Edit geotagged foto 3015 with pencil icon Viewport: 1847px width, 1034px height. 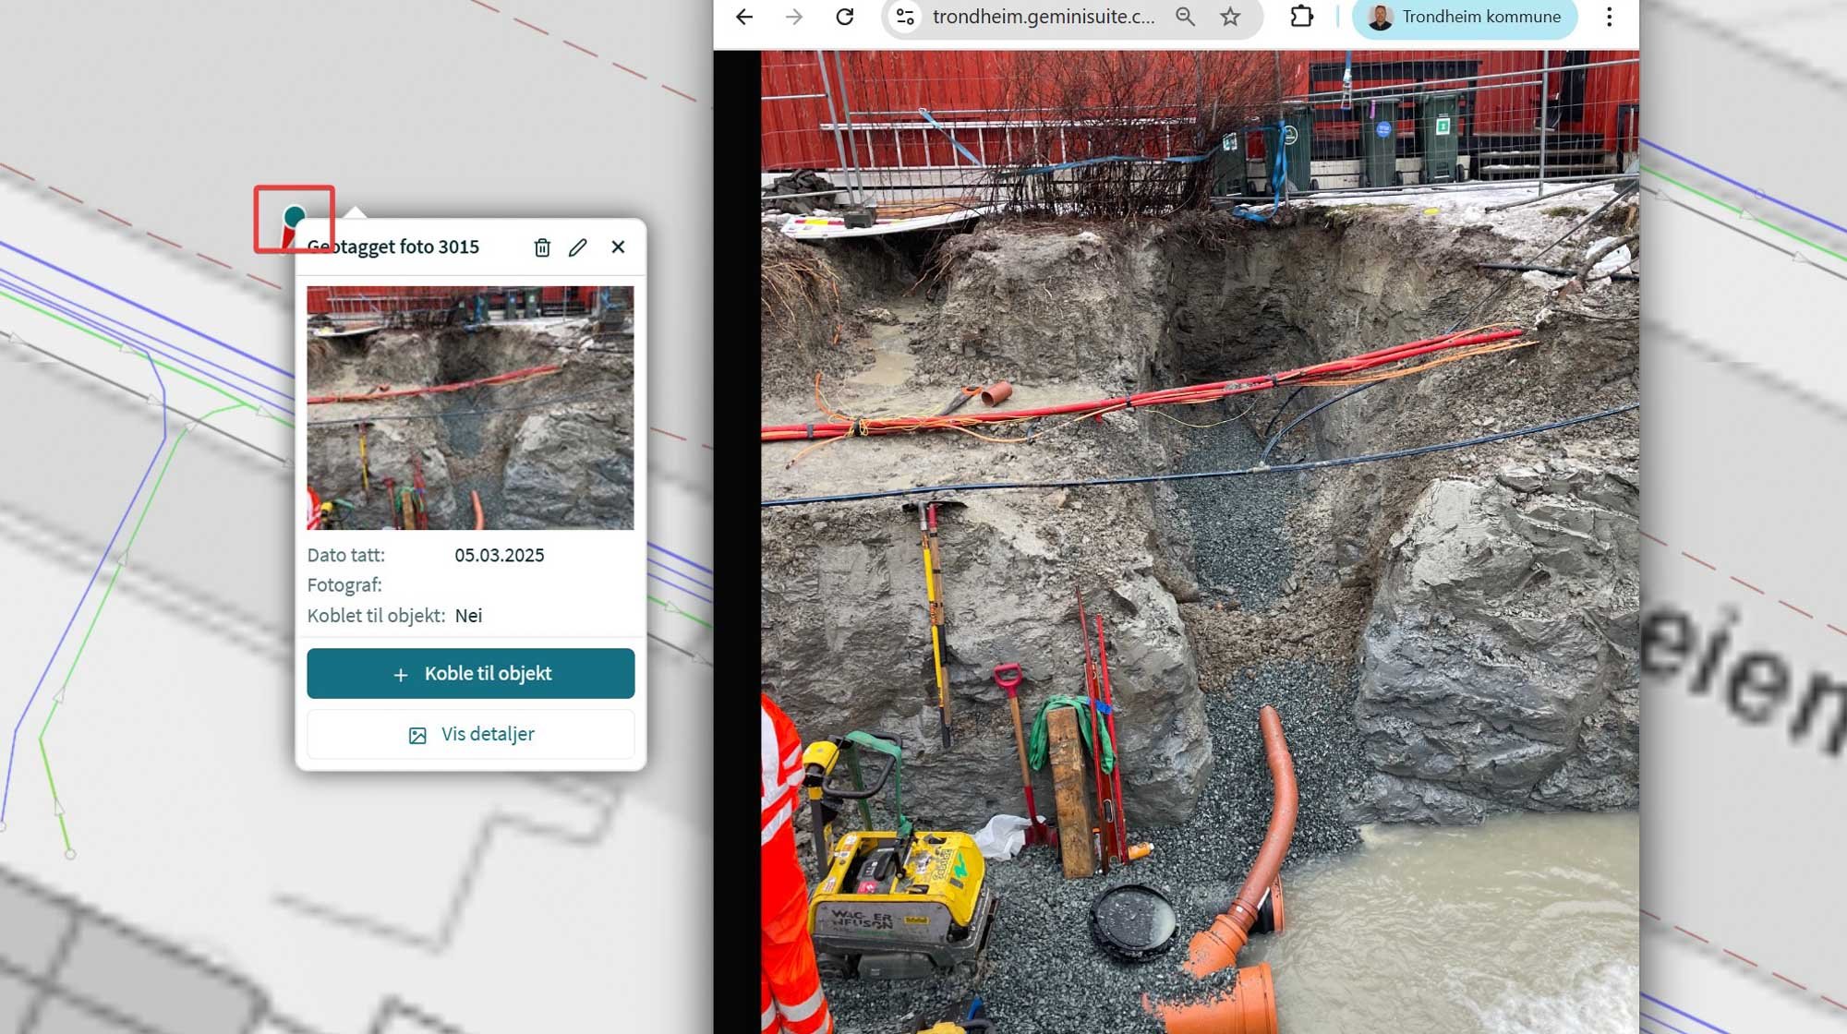pyautogui.click(x=579, y=247)
